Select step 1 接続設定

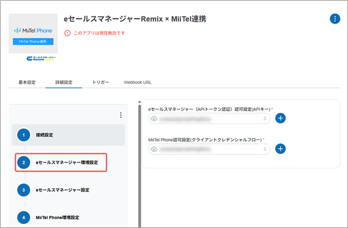click(68, 135)
